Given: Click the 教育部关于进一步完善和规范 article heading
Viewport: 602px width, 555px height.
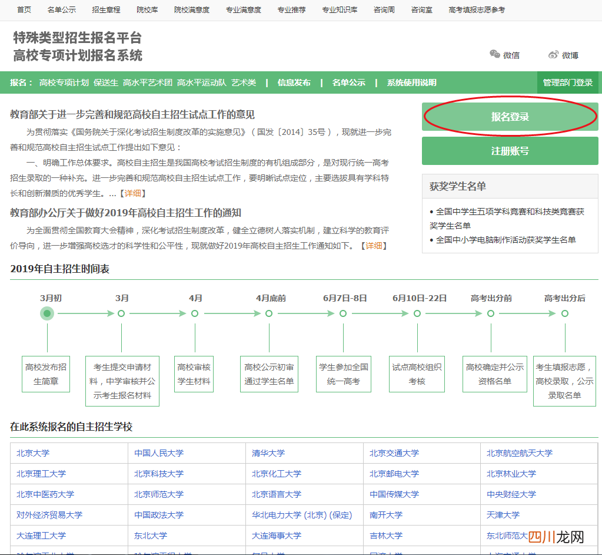Looking at the screenshot, I should [x=132, y=114].
